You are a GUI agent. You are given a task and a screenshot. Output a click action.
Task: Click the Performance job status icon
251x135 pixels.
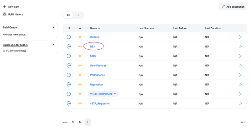pyautogui.click(x=69, y=75)
